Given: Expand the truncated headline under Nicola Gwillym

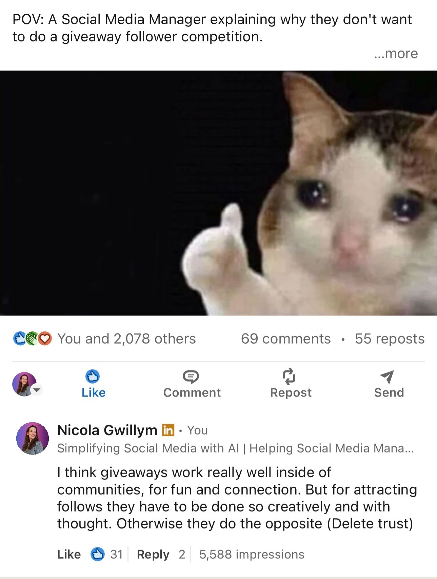Looking at the screenshot, I should (x=235, y=448).
